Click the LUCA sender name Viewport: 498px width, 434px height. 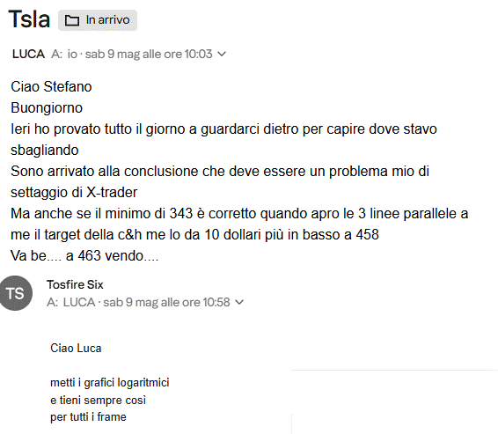tap(28, 54)
